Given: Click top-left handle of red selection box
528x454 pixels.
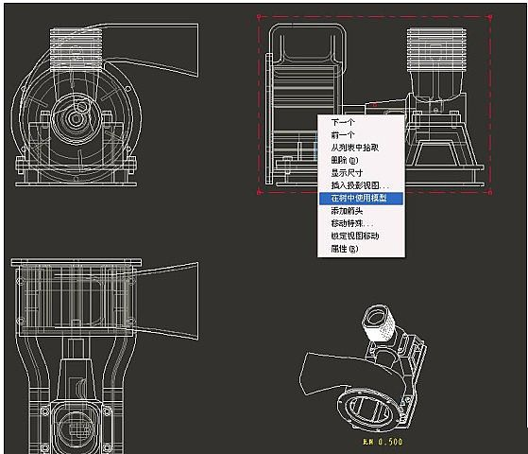Looking at the screenshot, I should pos(259,16).
